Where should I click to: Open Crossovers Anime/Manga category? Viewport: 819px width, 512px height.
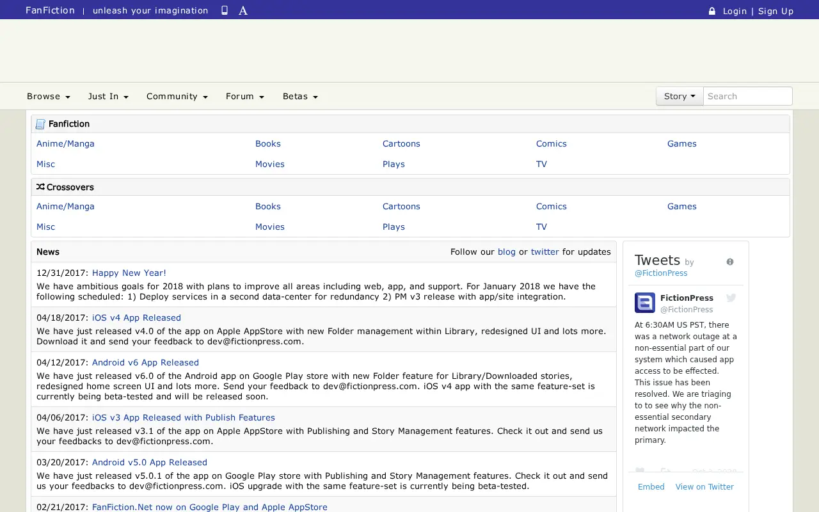(x=65, y=206)
